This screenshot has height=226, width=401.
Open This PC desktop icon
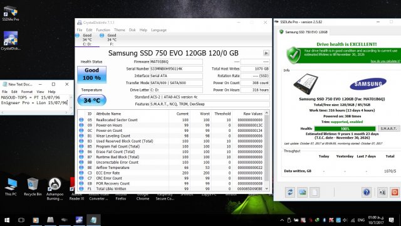click(11, 187)
